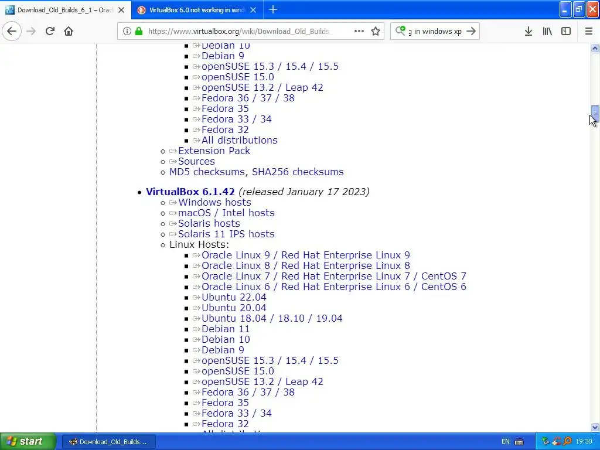Open SHA256 checksums link

click(298, 172)
